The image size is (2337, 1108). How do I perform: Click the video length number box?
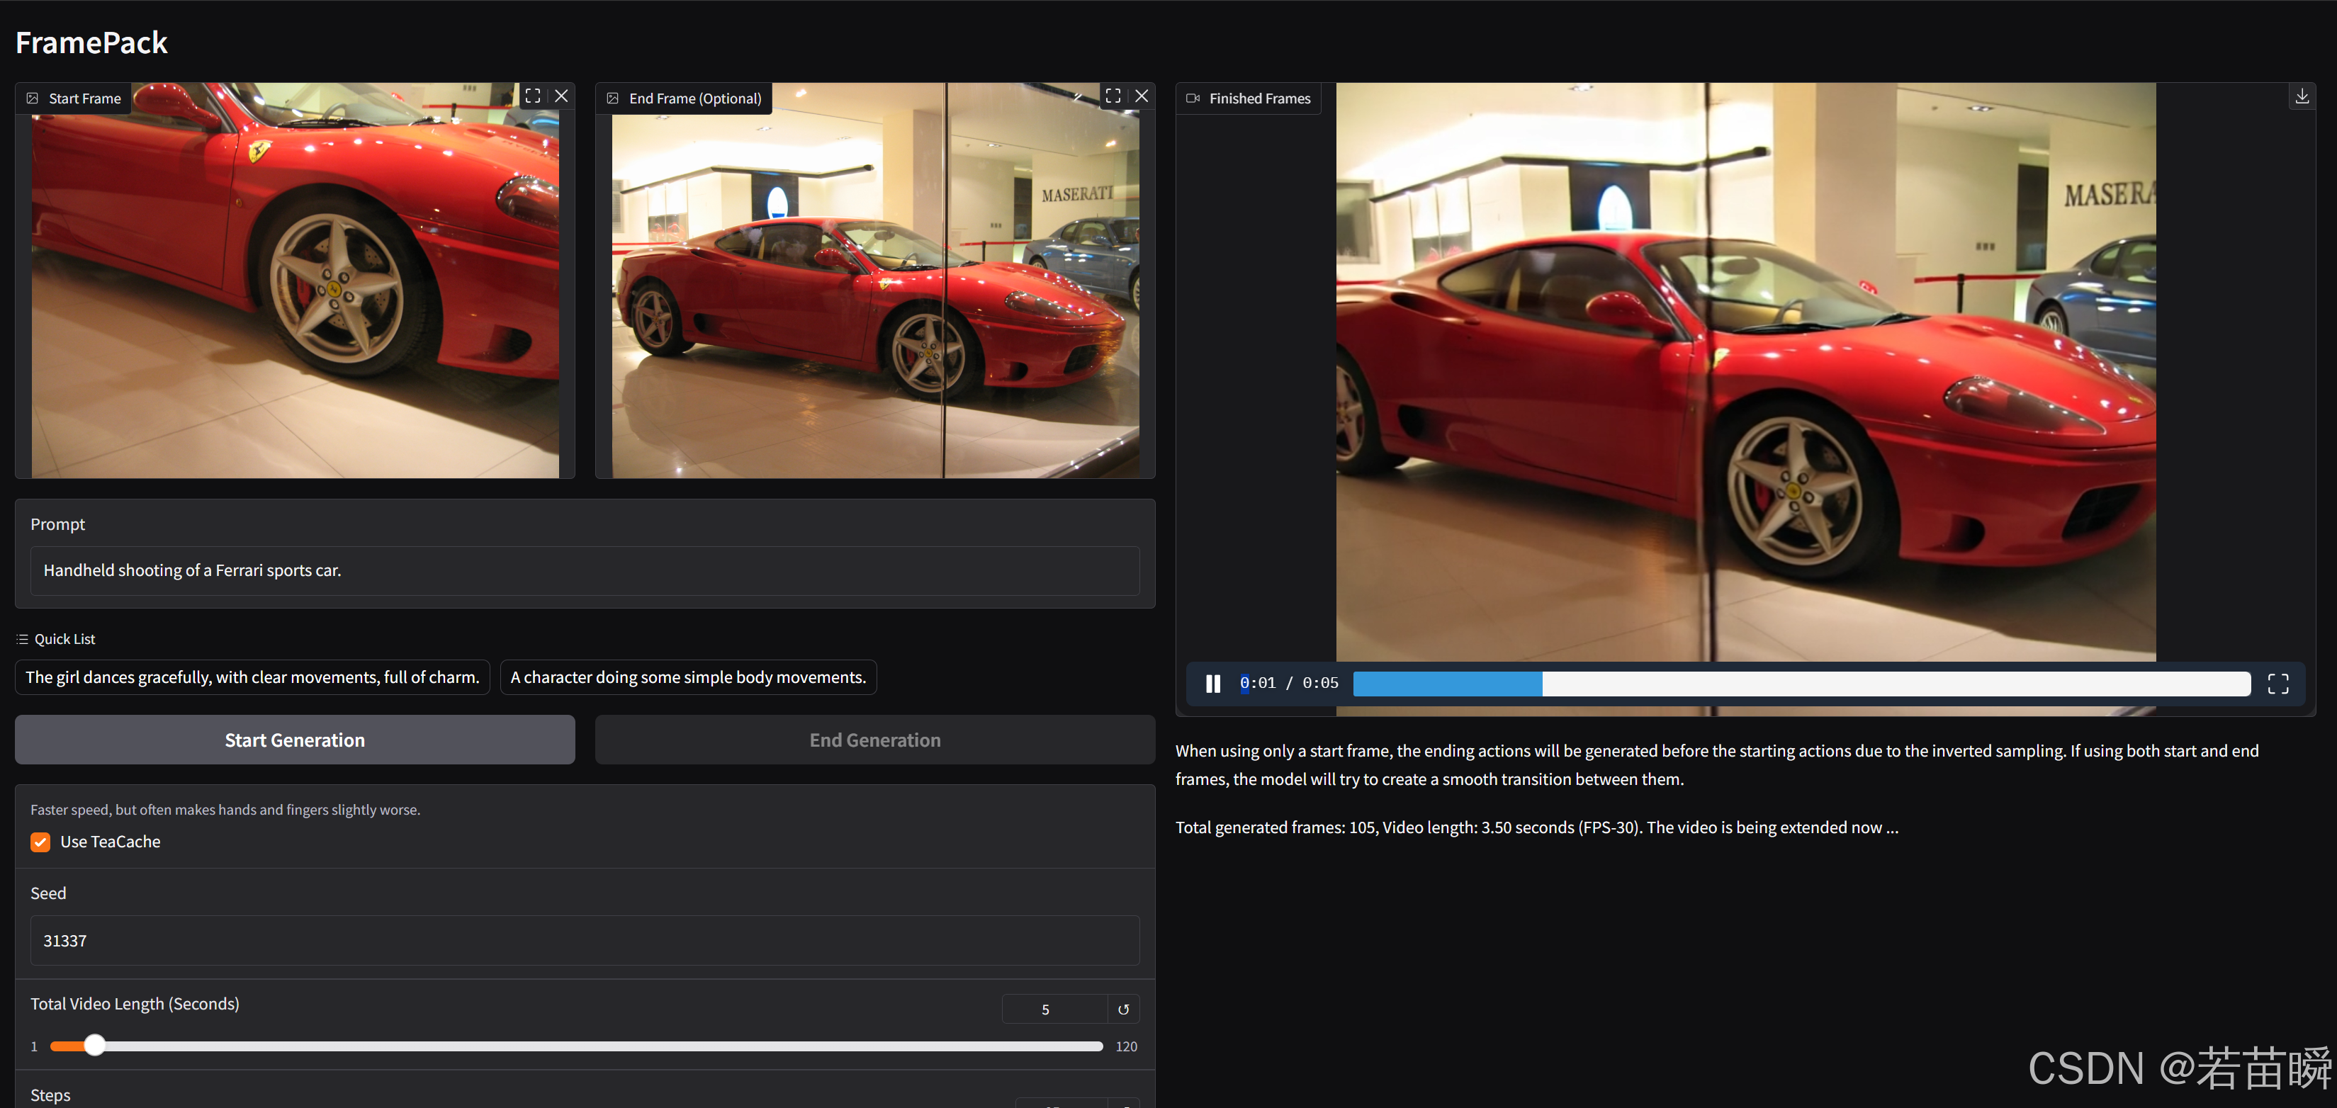pyautogui.click(x=1053, y=1009)
